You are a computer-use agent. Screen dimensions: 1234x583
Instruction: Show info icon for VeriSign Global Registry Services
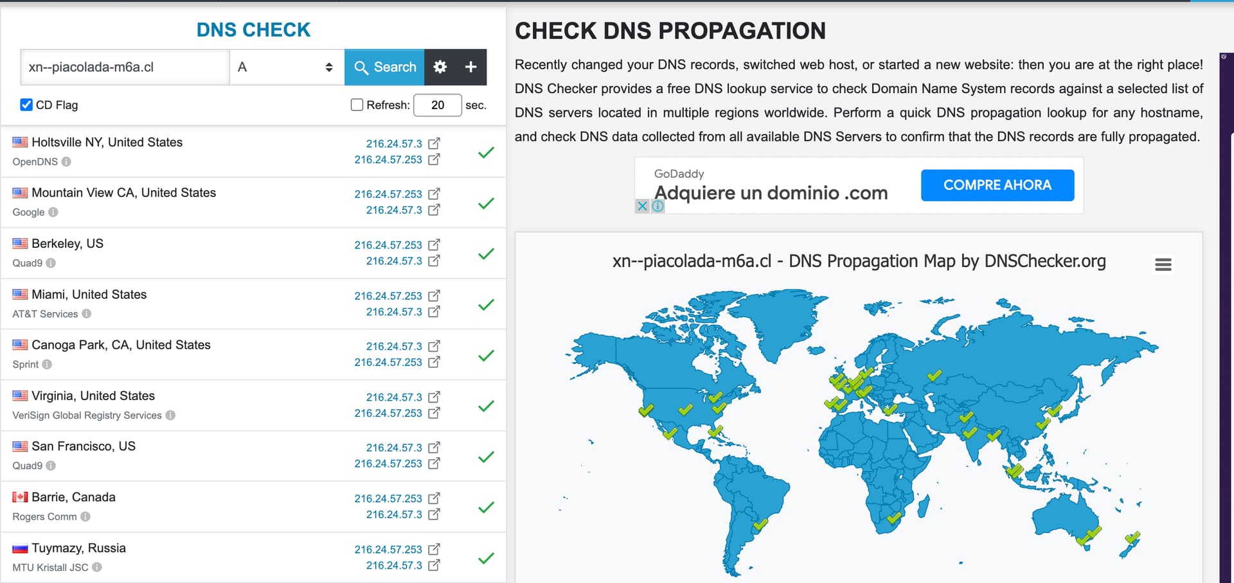170,415
